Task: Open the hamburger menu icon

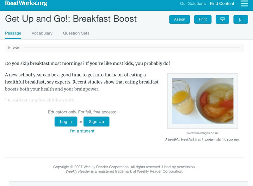Action: (x=244, y=3)
